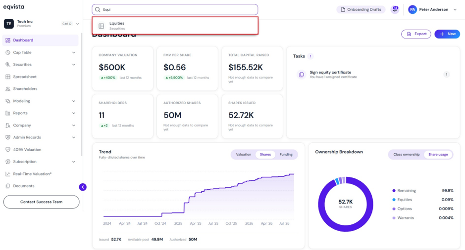The image size is (465, 250).
Task: Click the Admin Records shield icon
Action: (8, 137)
